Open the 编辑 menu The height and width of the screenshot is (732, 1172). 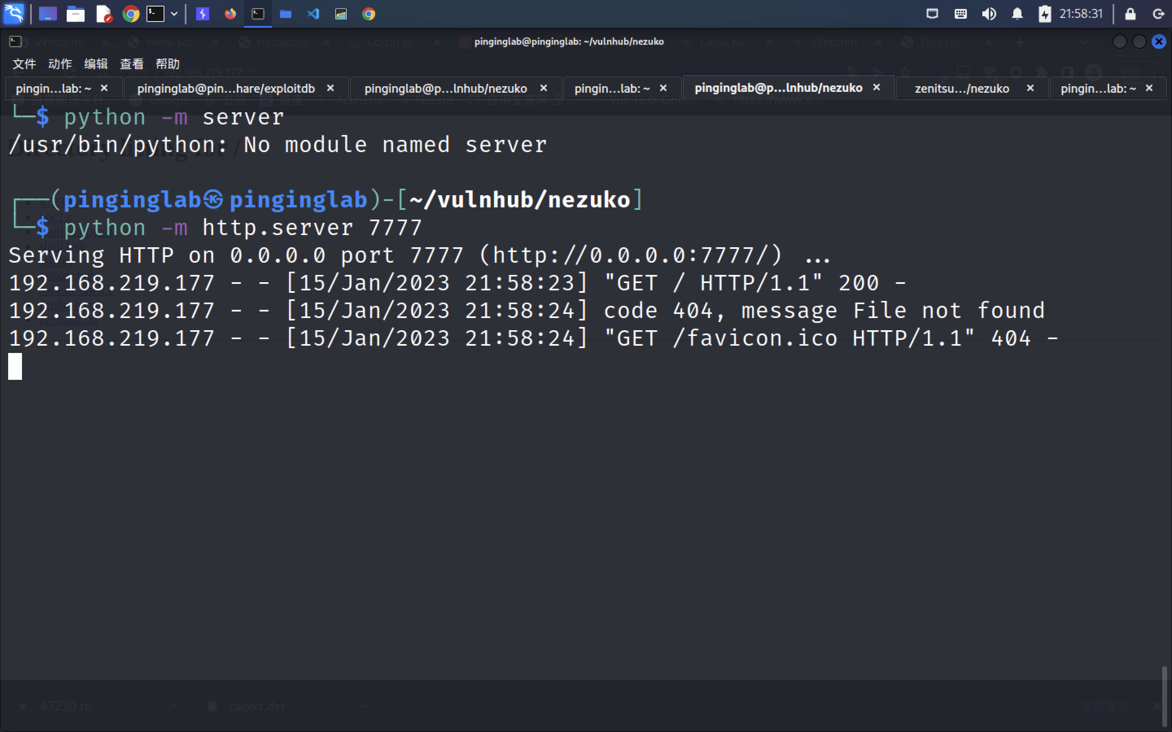tap(96, 64)
